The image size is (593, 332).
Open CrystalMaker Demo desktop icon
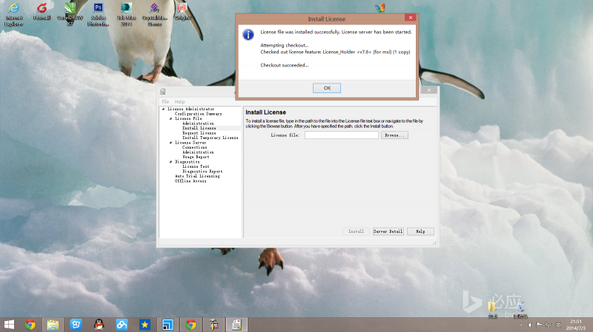pos(155,14)
